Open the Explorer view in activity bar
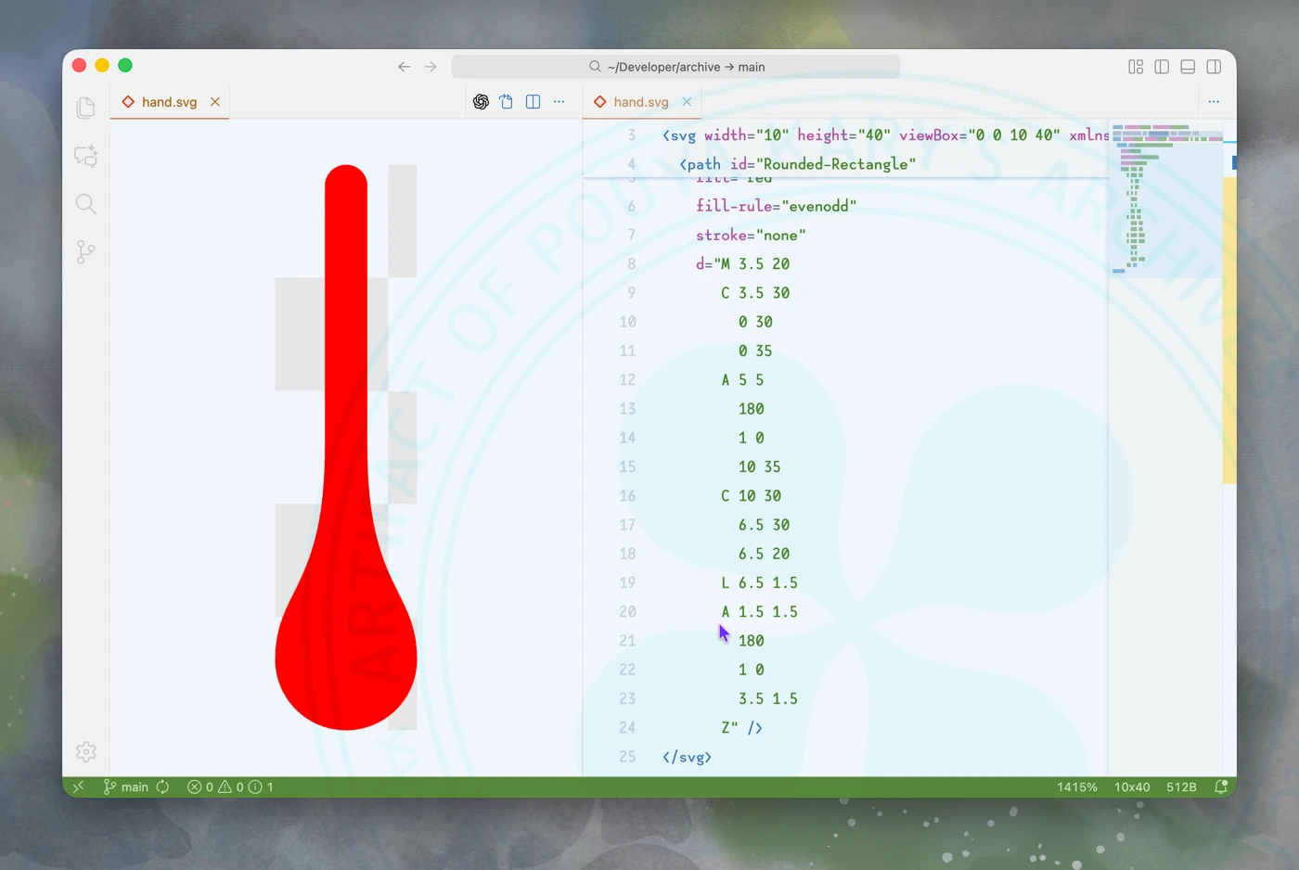Image resolution: width=1299 pixels, height=870 pixels. 85,108
